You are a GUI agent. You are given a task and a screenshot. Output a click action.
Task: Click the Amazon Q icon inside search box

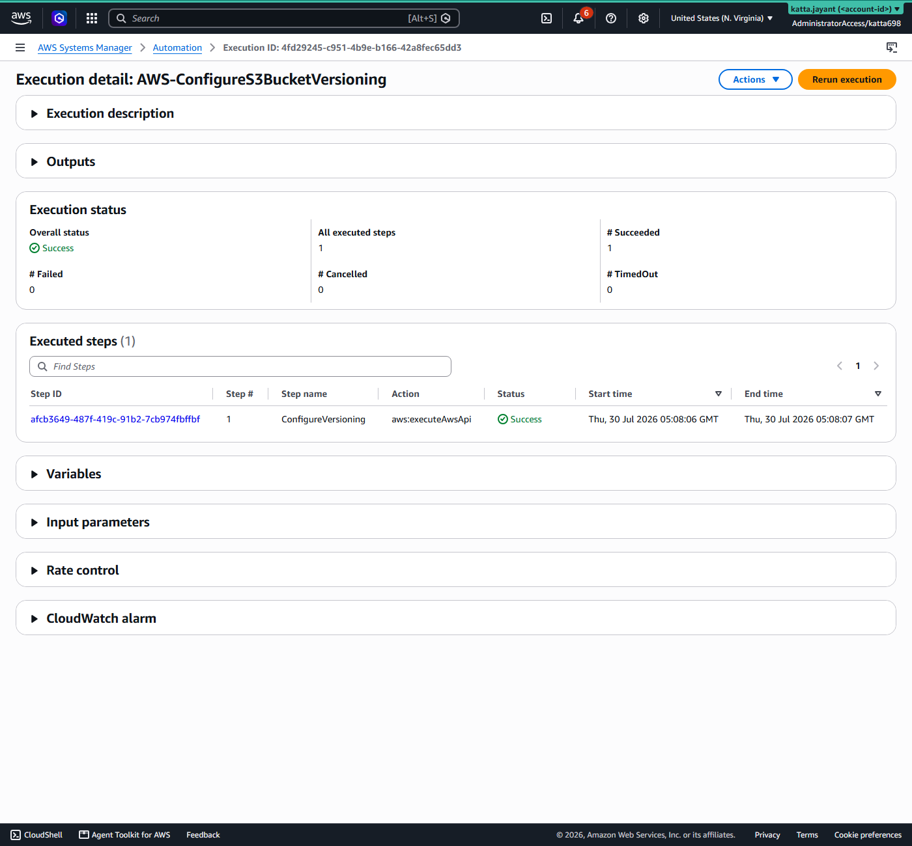tap(446, 18)
